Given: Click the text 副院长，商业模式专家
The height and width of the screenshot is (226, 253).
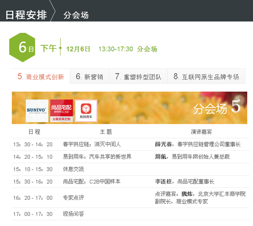Looking at the screenshot, I should pos(181,201).
